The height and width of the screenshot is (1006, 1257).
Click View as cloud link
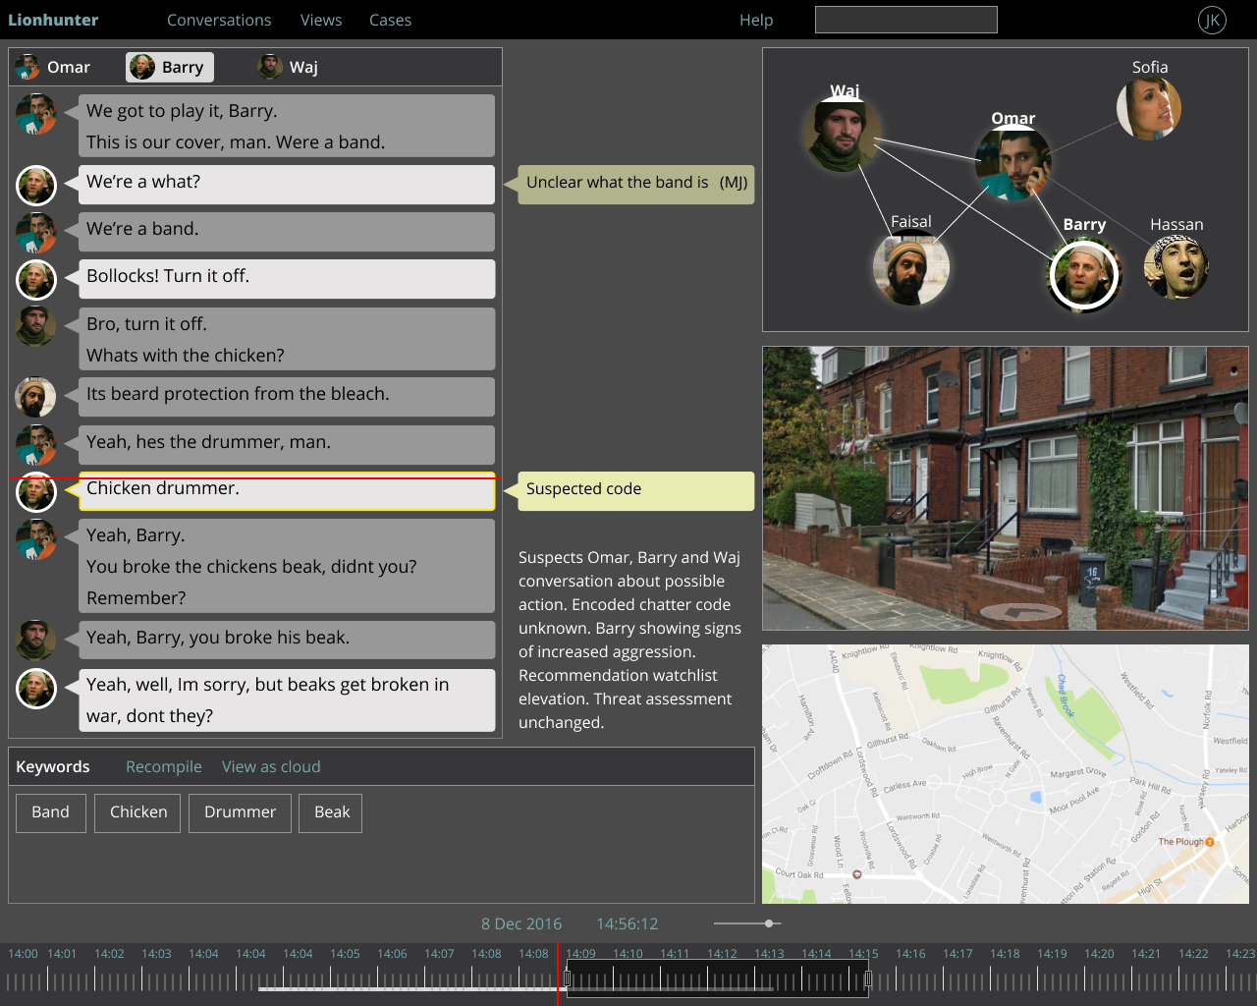(x=271, y=766)
